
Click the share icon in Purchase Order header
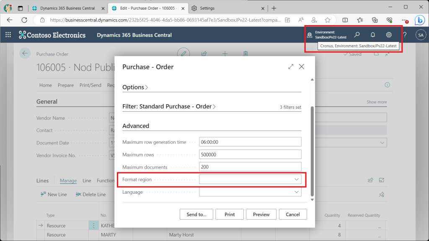[204, 54]
